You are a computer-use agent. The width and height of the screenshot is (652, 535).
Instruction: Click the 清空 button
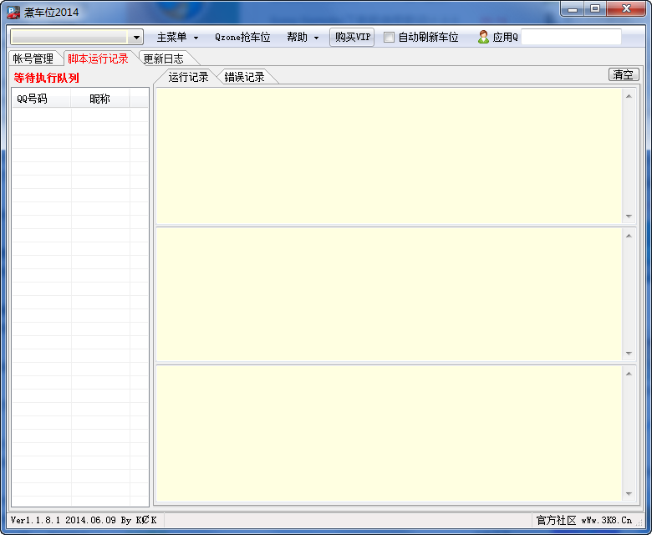coord(624,75)
